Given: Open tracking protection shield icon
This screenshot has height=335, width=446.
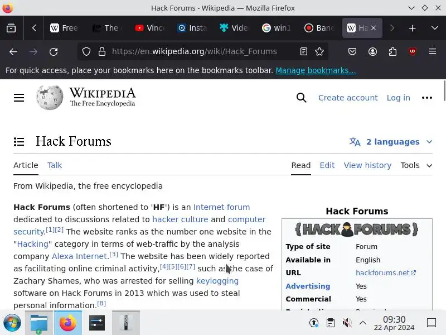Looking at the screenshot, I should (86, 51).
